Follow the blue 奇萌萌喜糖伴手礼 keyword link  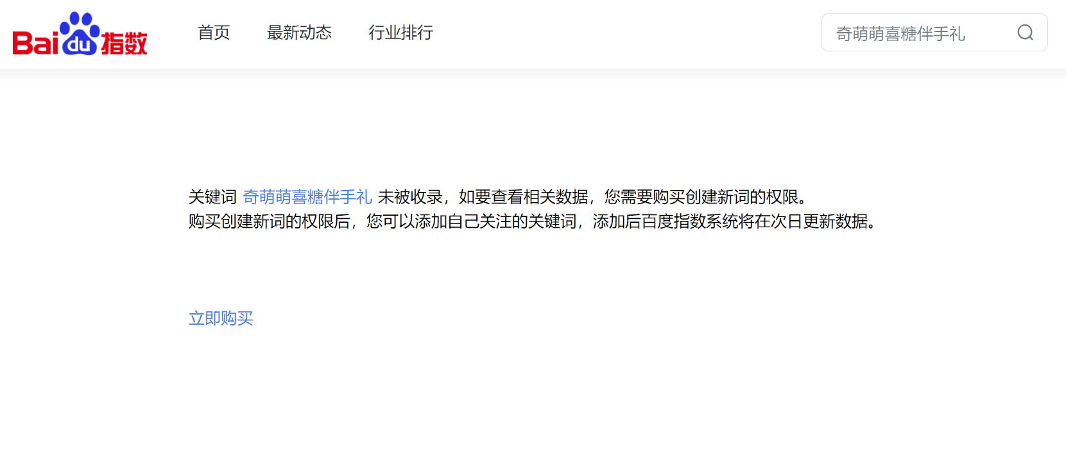[x=307, y=196]
